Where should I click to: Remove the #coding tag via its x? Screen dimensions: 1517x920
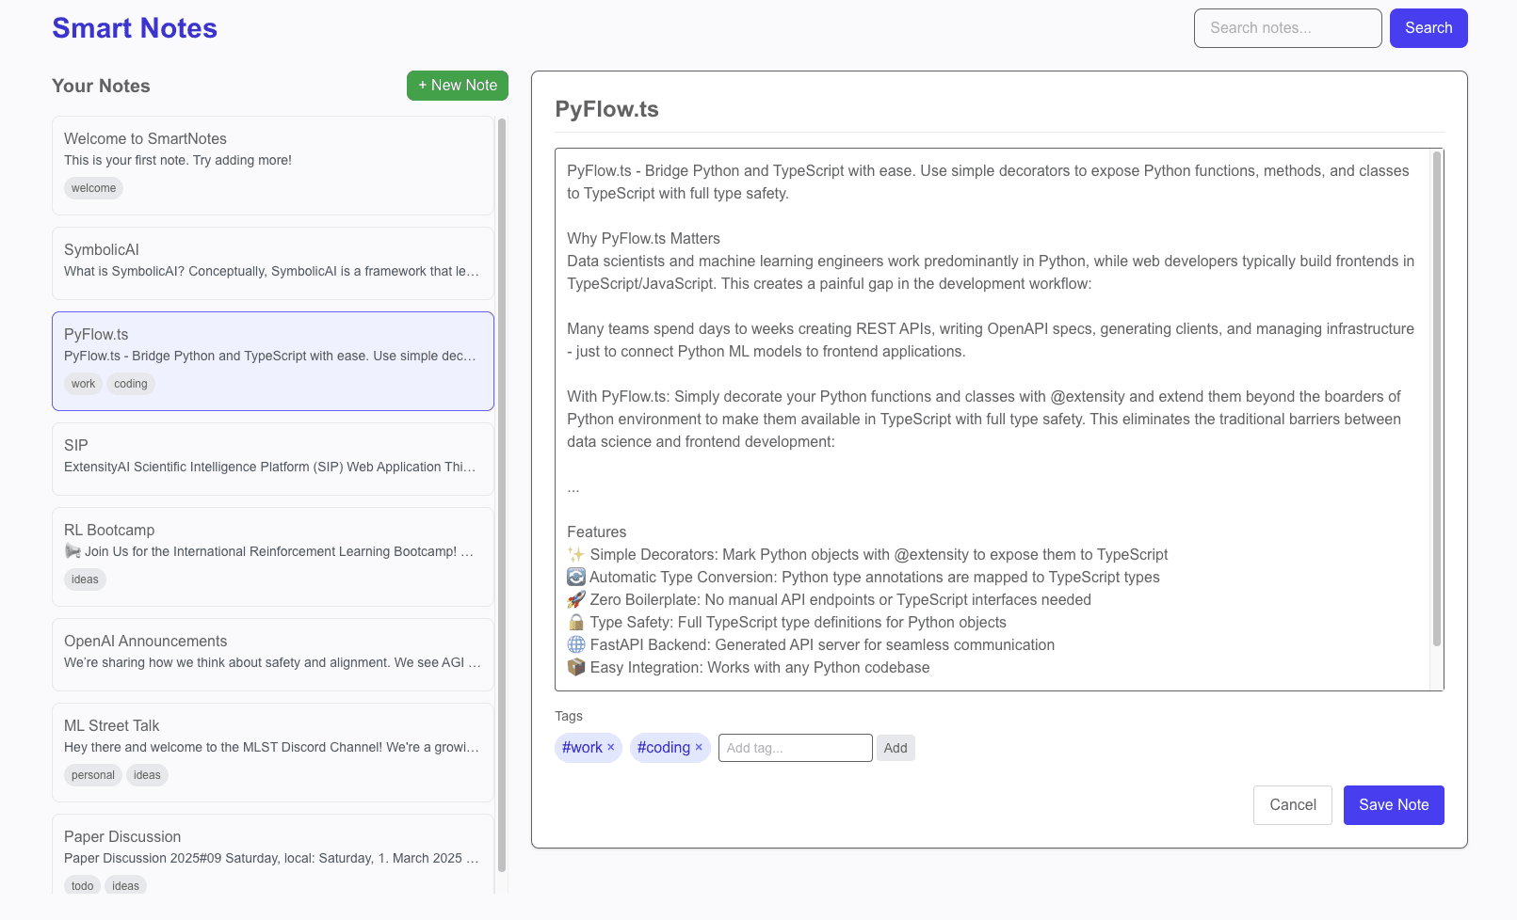tap(699, 748)
